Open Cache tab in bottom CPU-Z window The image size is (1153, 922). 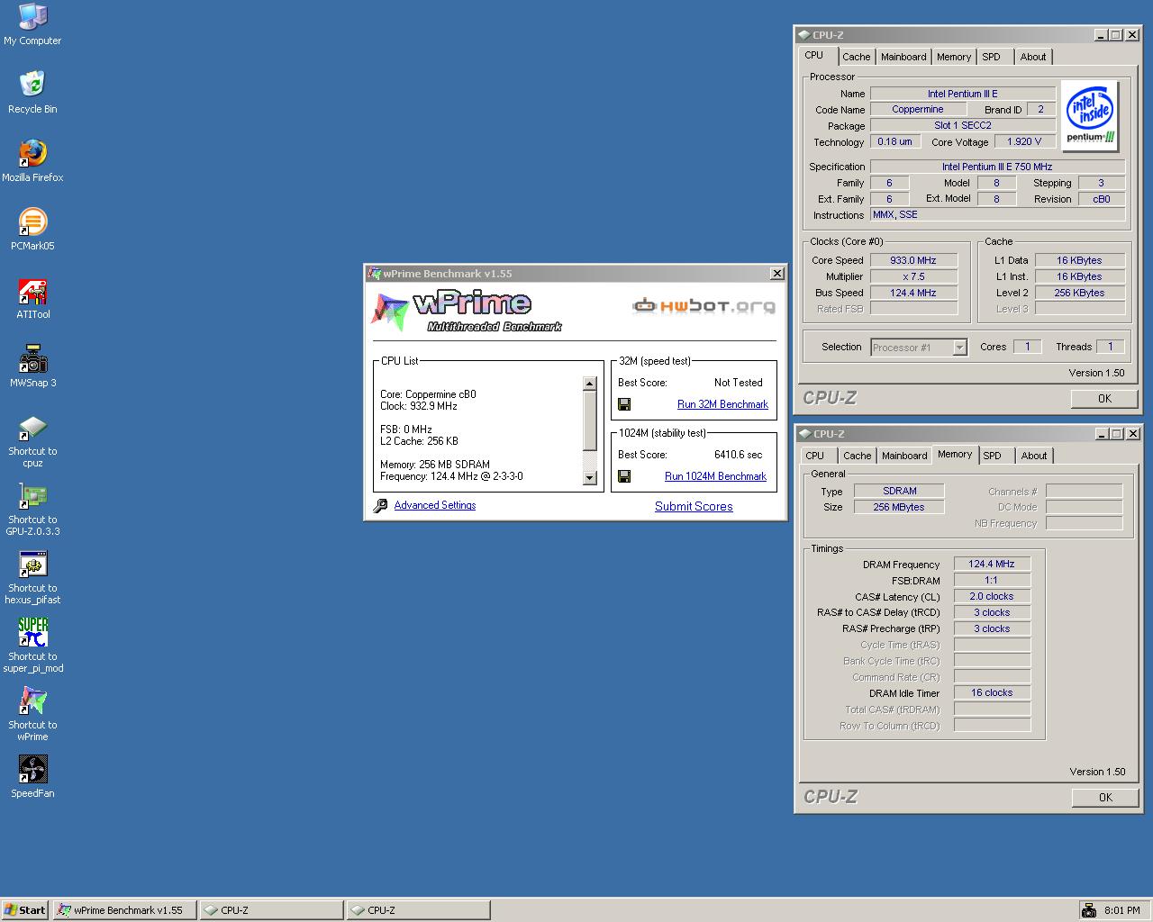tap(857, 456)
